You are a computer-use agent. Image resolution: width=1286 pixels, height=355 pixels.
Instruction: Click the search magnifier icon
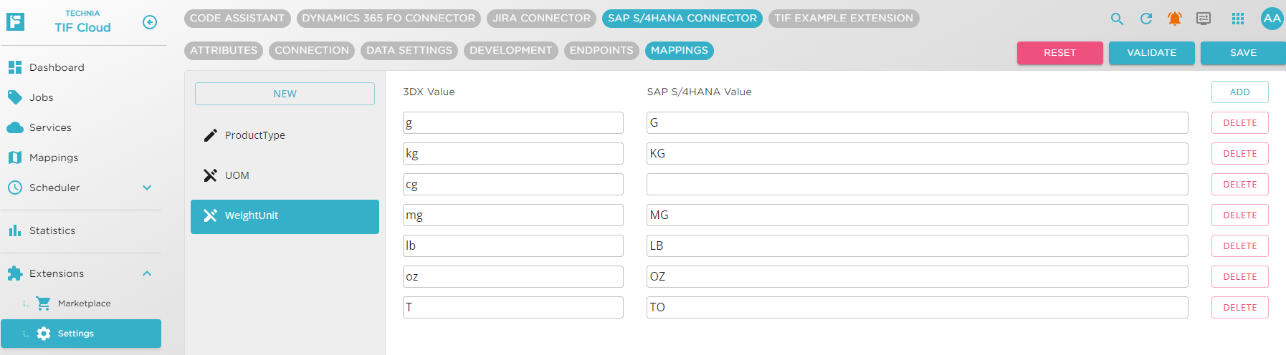[x=1117, y=19]
